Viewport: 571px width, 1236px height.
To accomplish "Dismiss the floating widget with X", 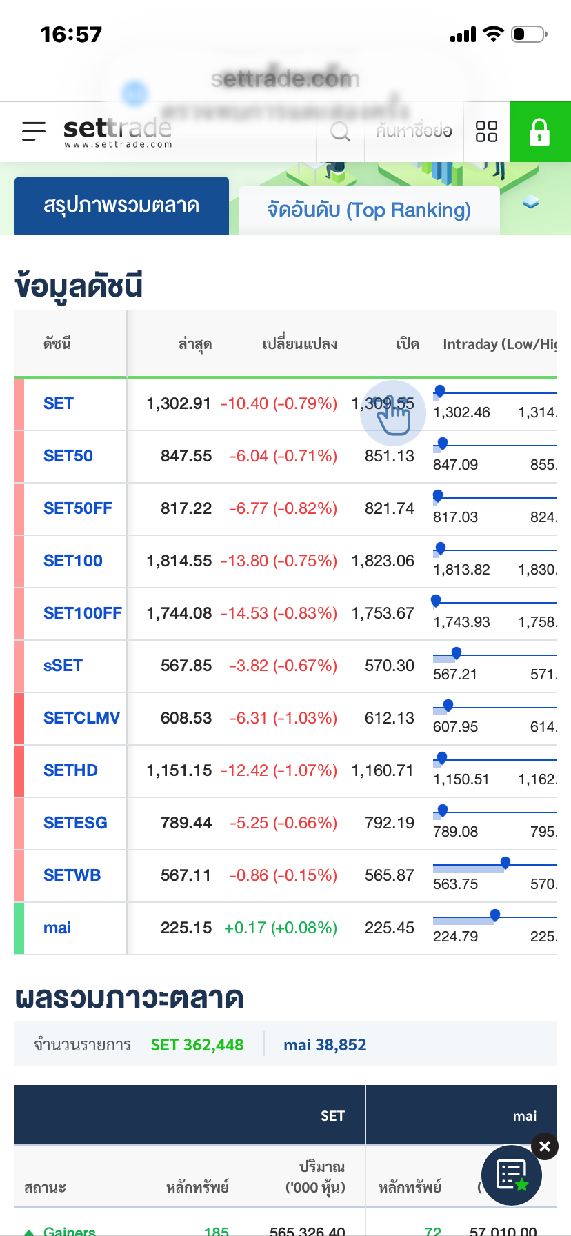I will pos(545,1146).
